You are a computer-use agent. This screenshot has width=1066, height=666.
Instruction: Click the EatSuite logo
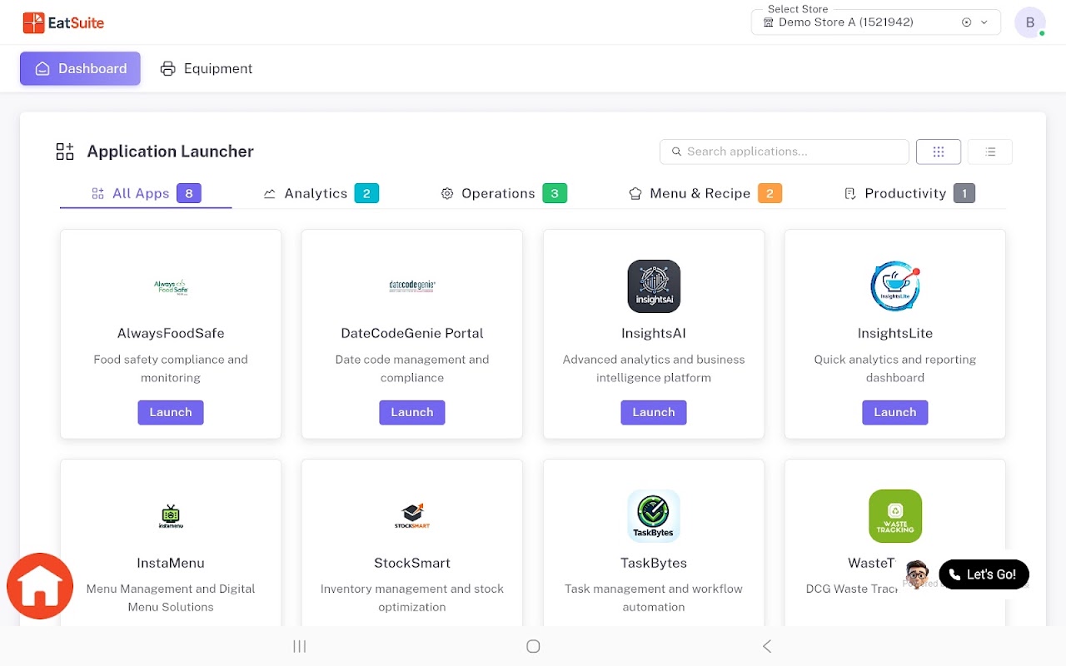[x=63, y=22]
